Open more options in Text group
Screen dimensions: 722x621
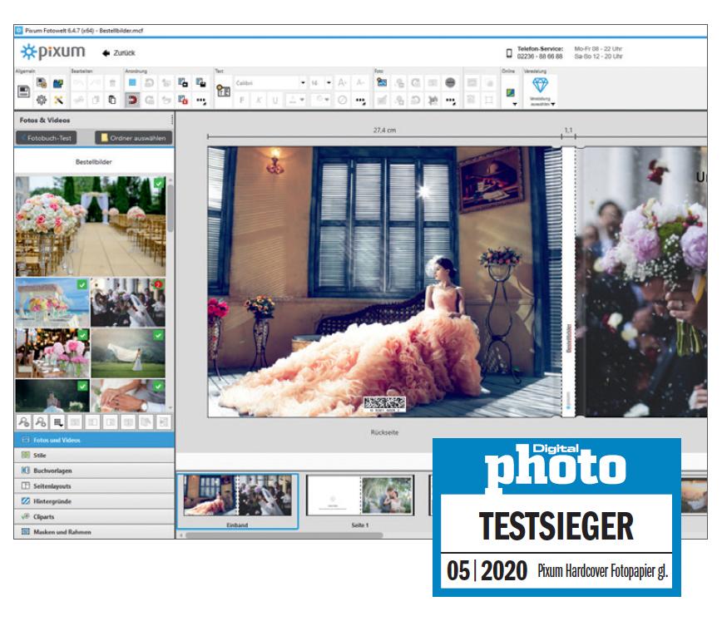[360, 100]
